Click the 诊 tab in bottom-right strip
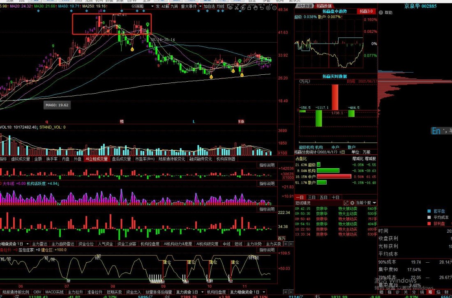This screenshot has height=298, width=452. [x=397, y=292]
